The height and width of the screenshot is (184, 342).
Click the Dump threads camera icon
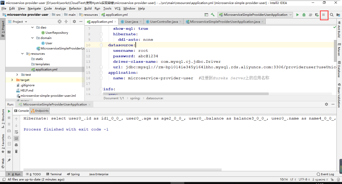click(9, 131)
